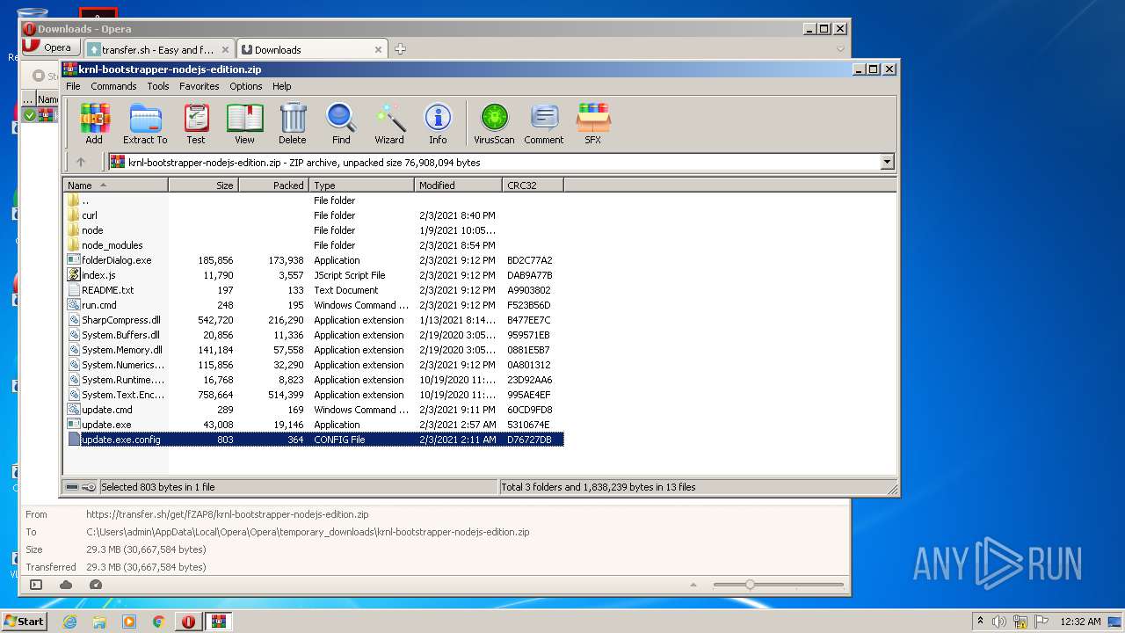Expand the archive path dropdown

pyautogui.click(x=887, y=162)
